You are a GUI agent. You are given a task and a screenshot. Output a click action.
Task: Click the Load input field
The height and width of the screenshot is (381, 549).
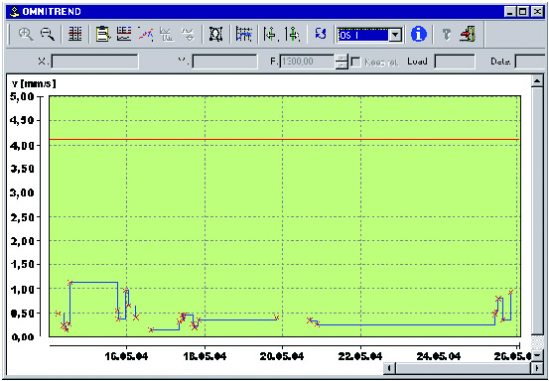click(x=455, y=62)
